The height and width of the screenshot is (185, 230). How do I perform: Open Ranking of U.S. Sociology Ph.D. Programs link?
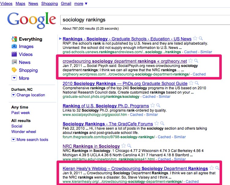(x=106, y=105)
